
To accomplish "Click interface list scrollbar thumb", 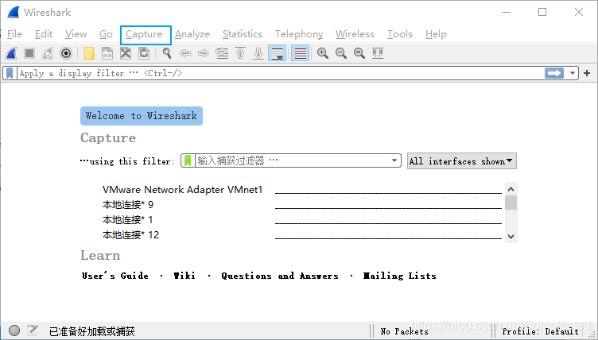I will coord(511,203).
